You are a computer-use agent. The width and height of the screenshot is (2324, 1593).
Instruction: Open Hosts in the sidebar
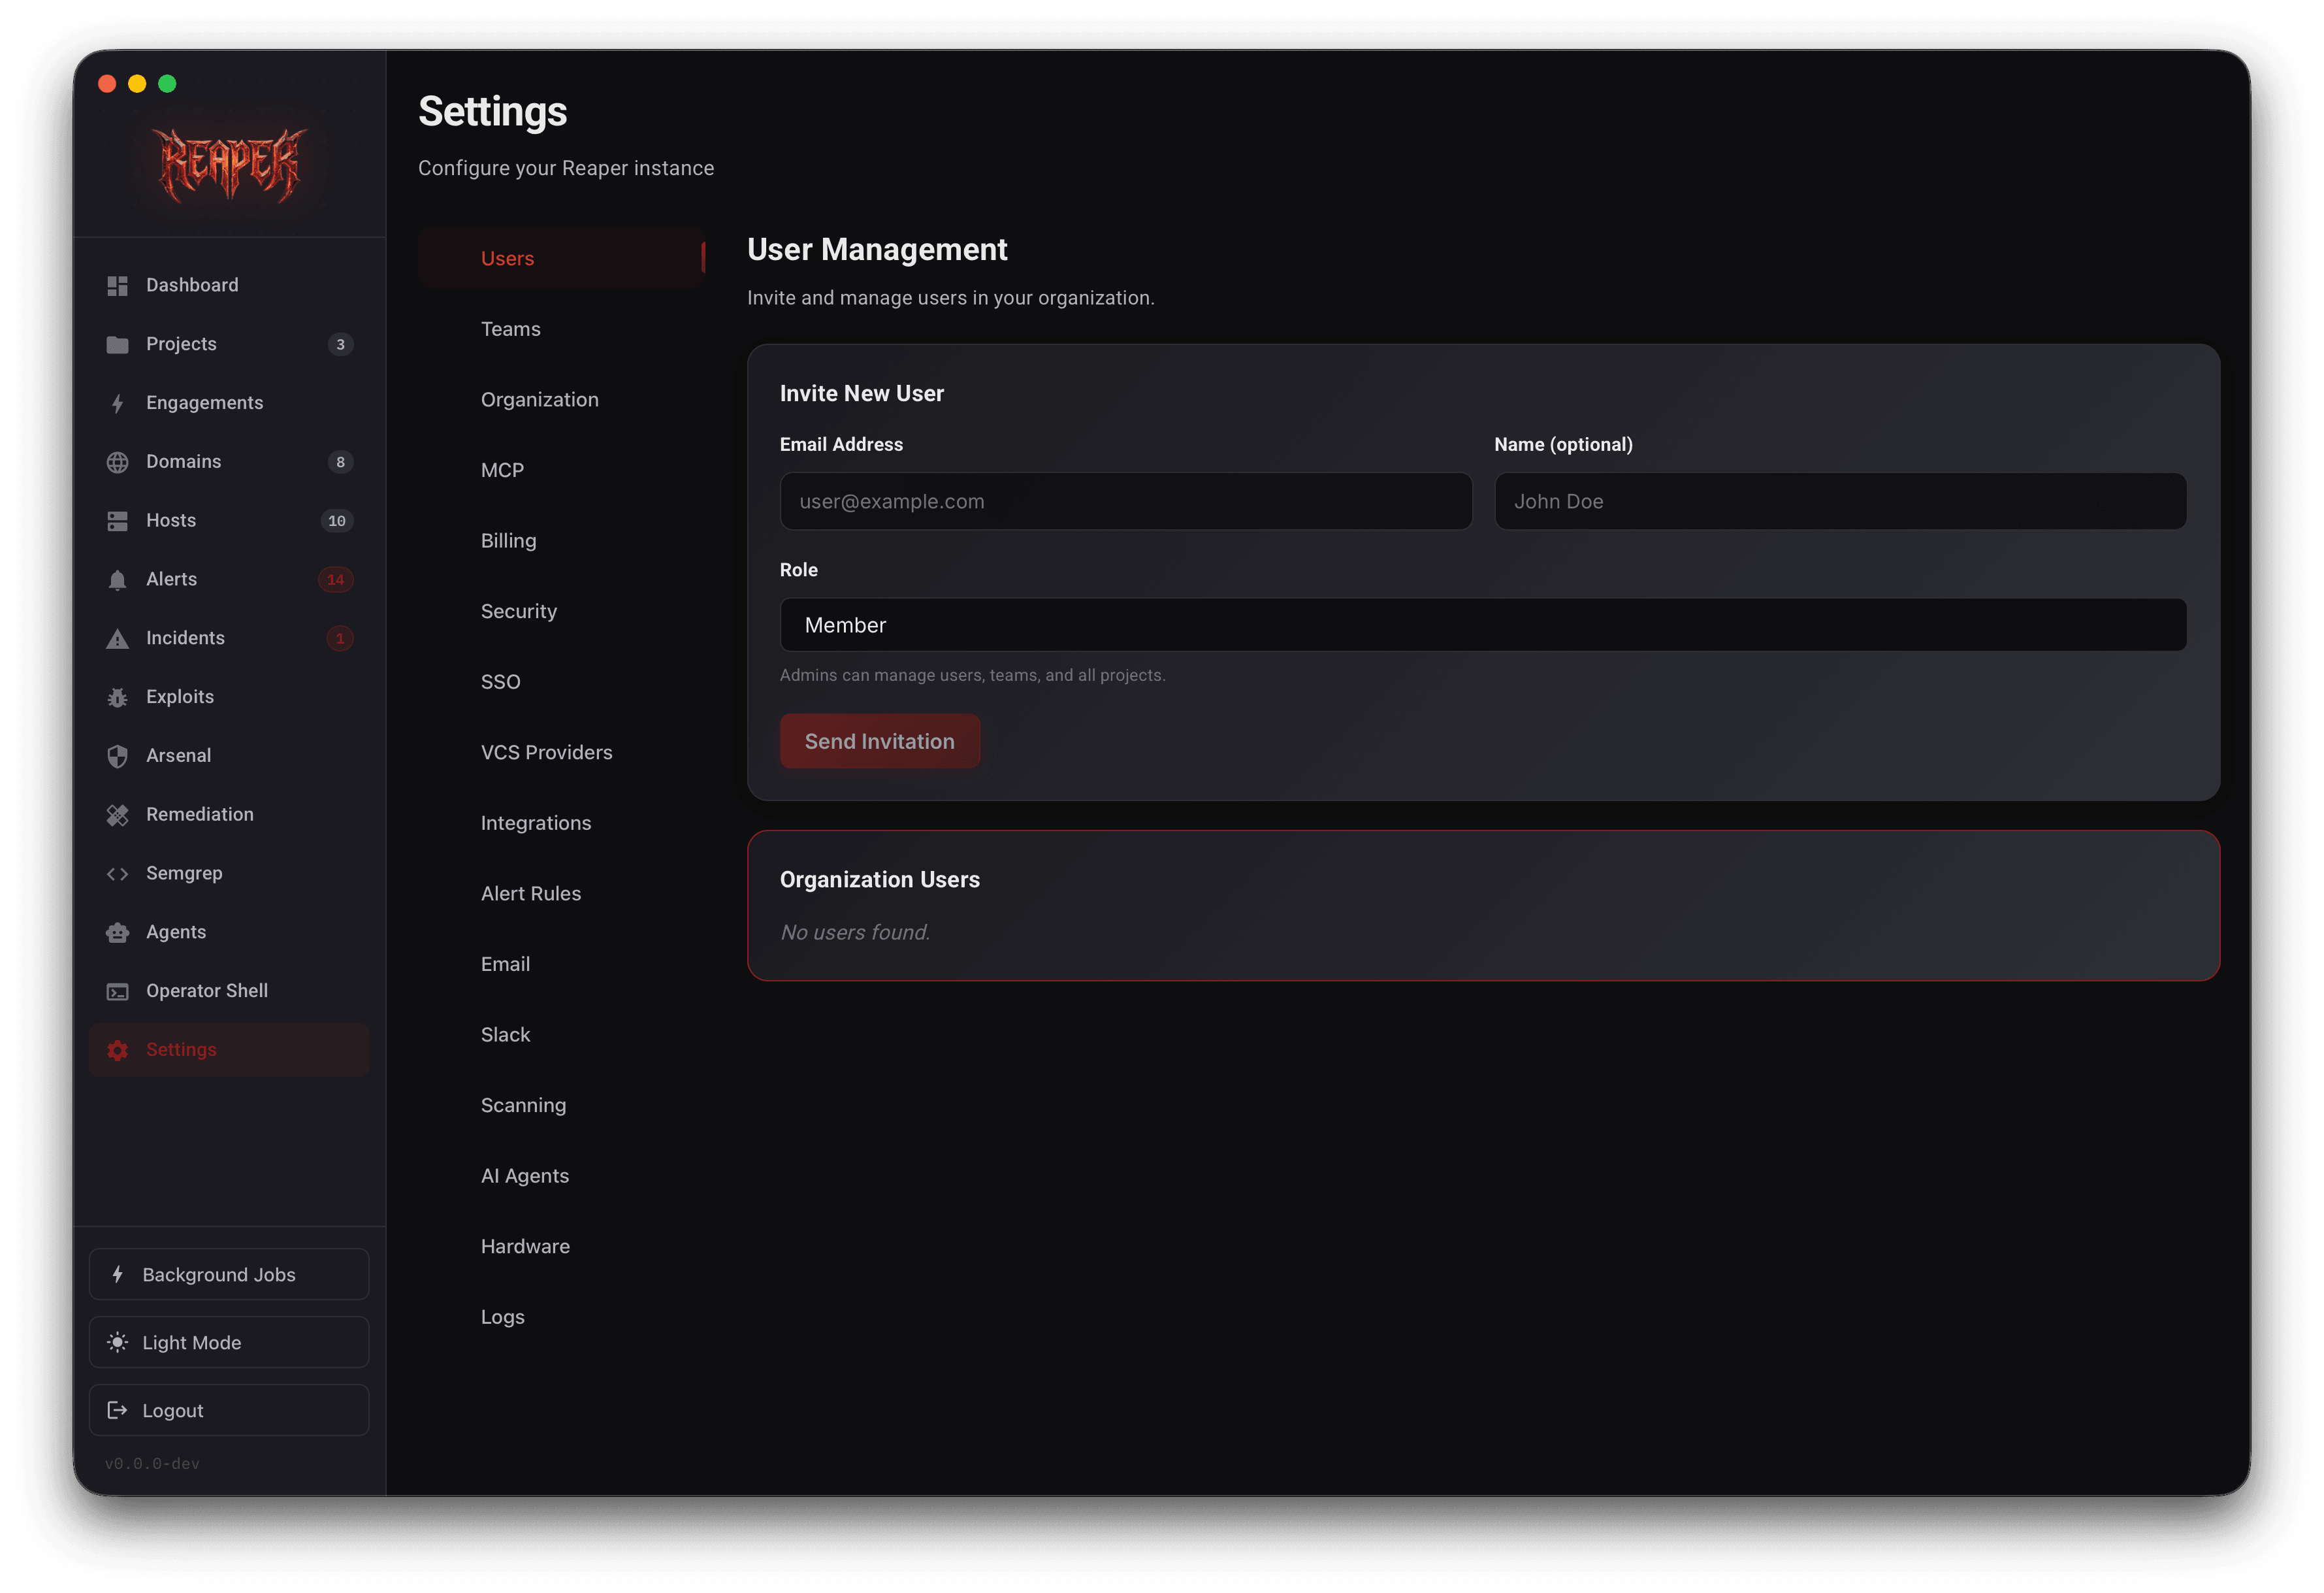click(x=229, y=520)
